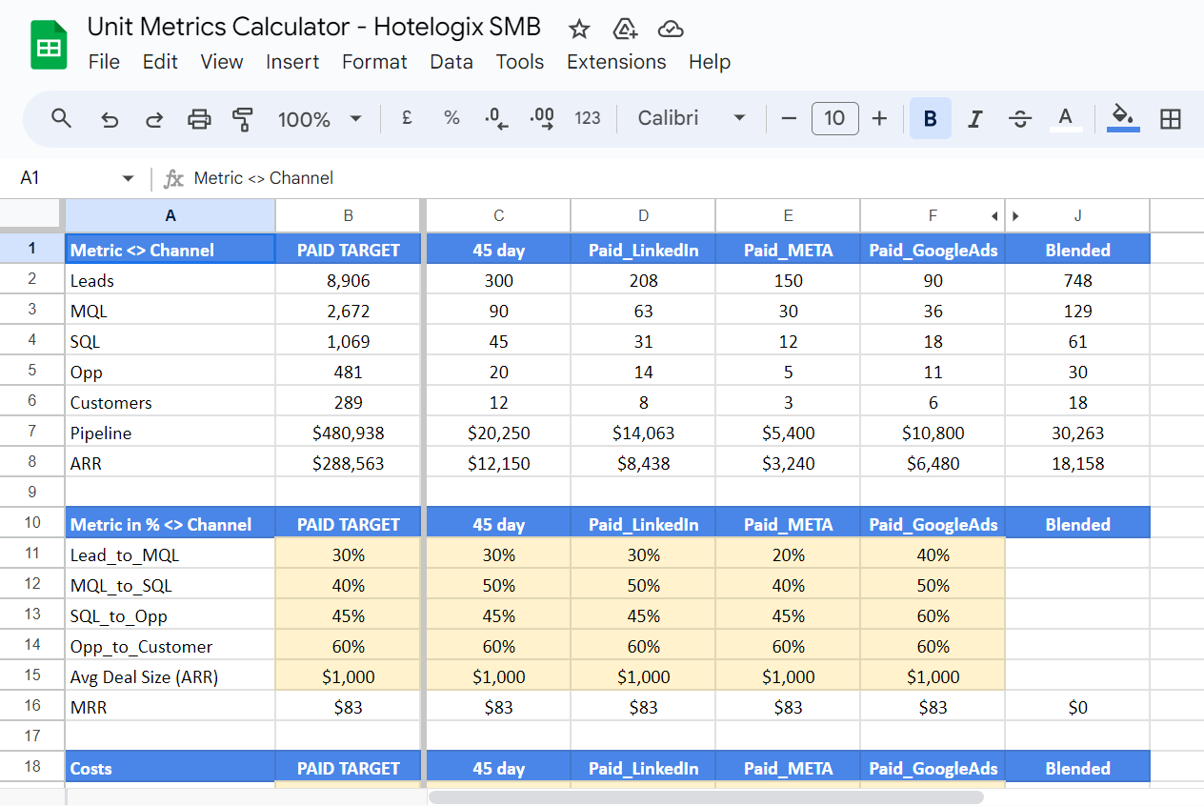Format selection as currency
This screenshot has width=1204, height=806.
coord(407,118)
